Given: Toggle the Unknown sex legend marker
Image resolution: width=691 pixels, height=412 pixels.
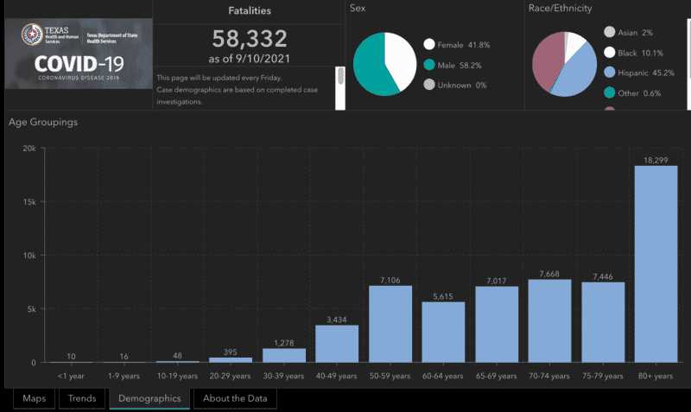Looking at the screenshot, I should 429,85.
